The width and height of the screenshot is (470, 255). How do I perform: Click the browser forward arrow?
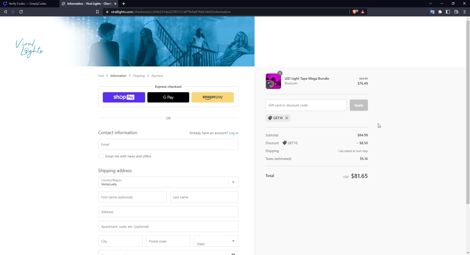13,12
